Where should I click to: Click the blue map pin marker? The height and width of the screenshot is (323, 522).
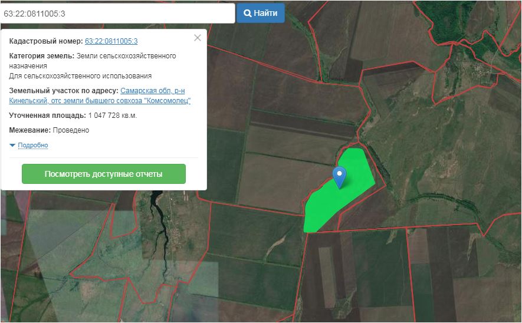339,177
